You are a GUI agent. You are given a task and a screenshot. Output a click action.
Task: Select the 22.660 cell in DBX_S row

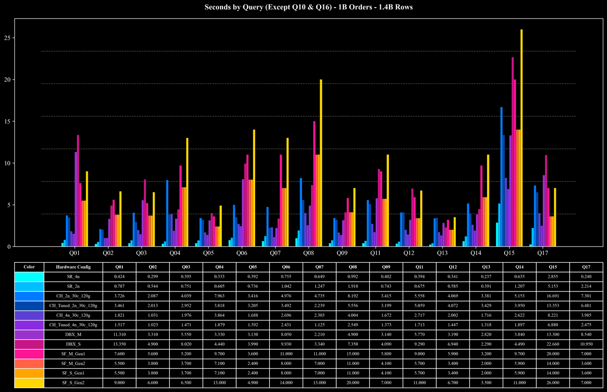[x=553, y=344]
